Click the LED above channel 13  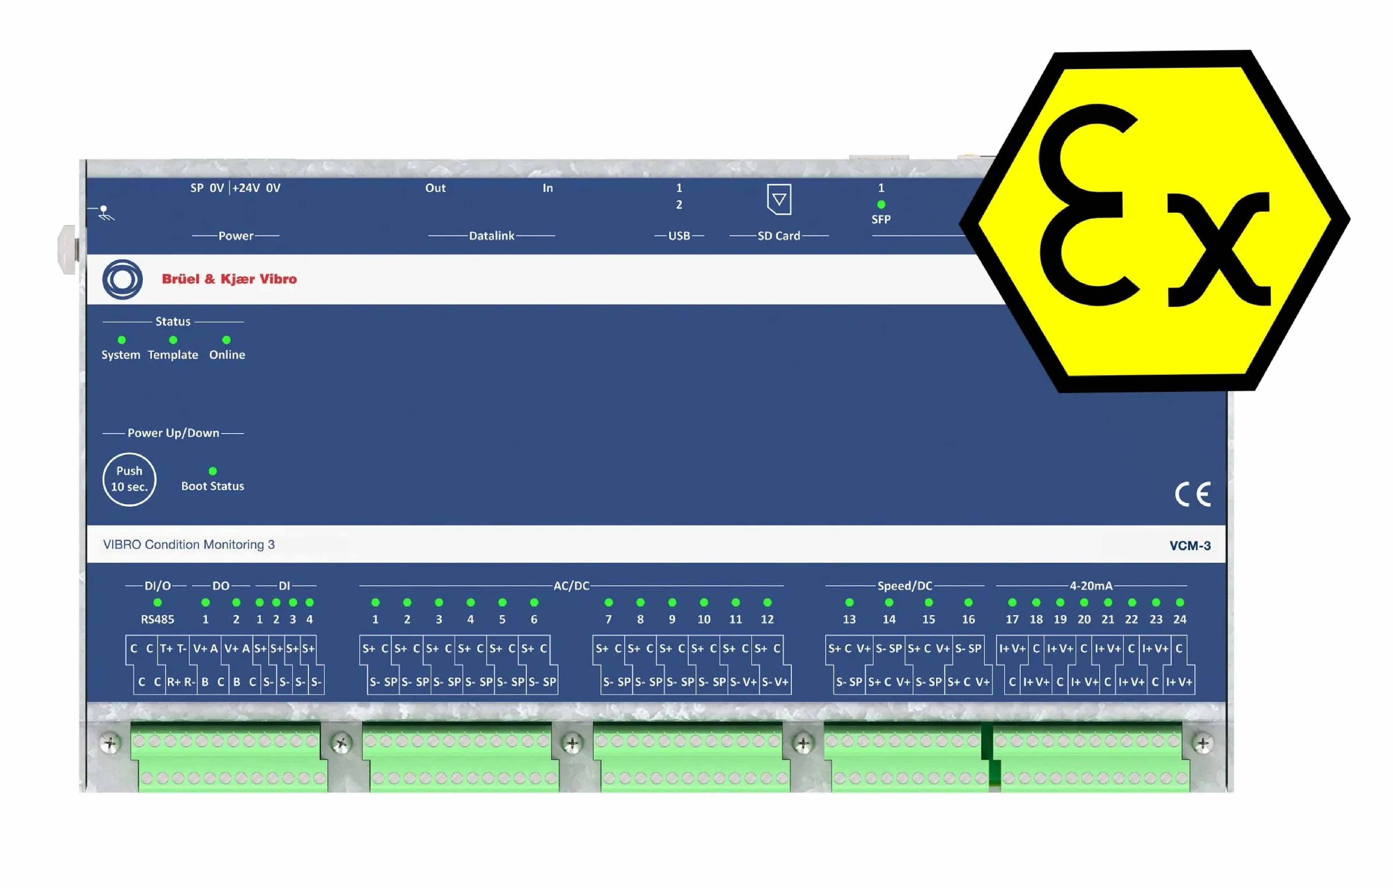click(849, 603)
